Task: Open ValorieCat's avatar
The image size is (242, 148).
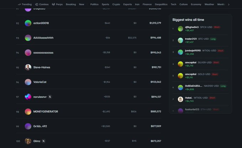Action: pos(28,82)
